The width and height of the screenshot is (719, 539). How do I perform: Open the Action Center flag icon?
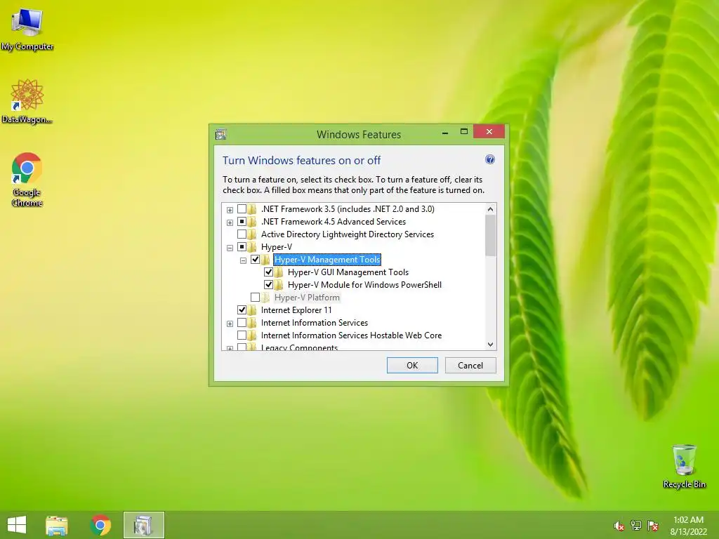(x=653, y=526)
